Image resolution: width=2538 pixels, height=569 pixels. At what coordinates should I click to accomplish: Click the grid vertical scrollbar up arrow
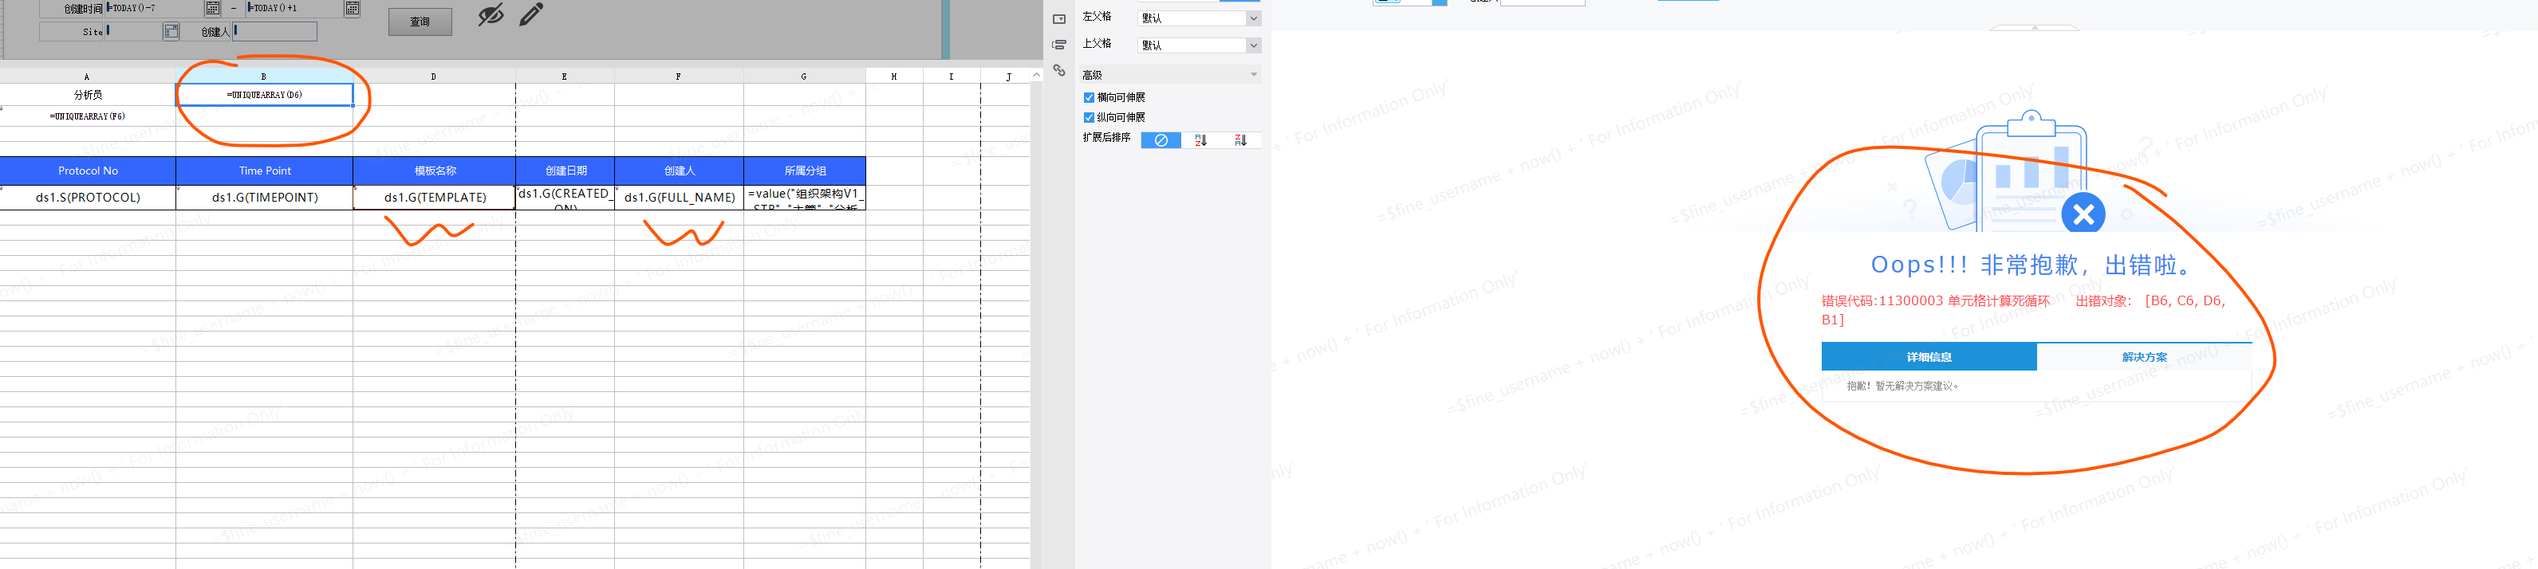pos(1036,75)
